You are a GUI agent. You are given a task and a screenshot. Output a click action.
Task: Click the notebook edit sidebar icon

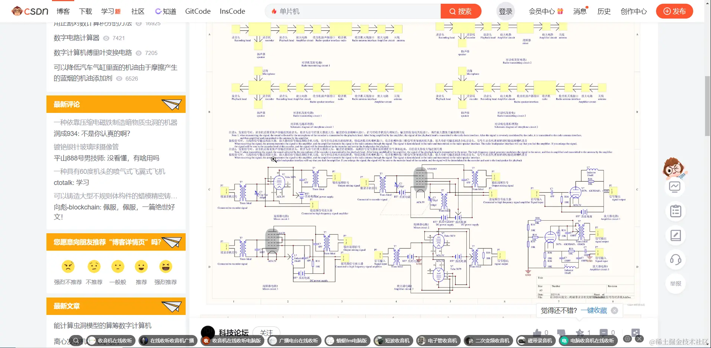coord(675,235)
